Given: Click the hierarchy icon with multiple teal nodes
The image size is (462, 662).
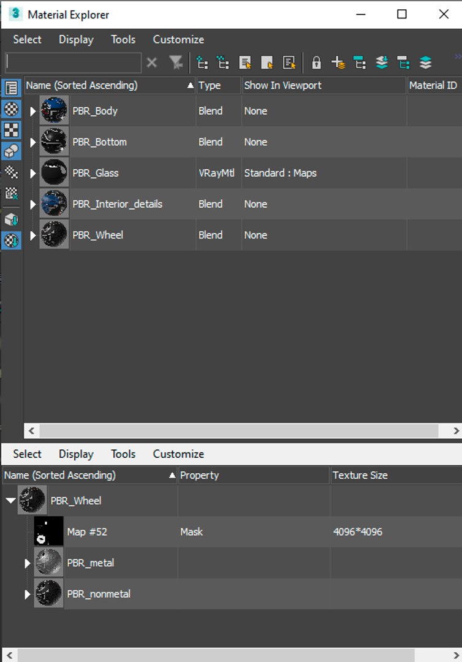Looking at the screenshot, I should click(223, 63).
